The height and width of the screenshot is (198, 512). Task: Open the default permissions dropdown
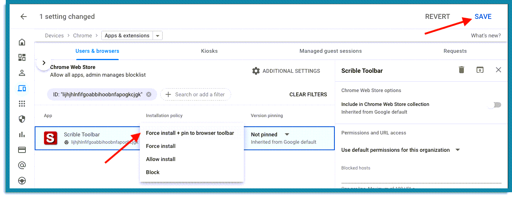point(458,150)
